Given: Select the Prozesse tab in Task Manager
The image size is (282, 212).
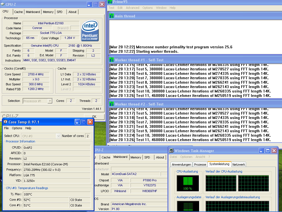Looking at the screenshot, I should pos(200,165).
